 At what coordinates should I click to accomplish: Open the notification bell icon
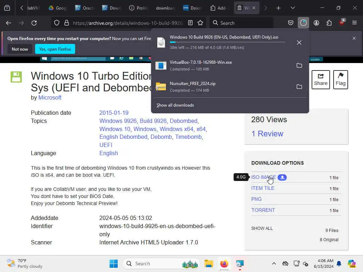[339, 263]
